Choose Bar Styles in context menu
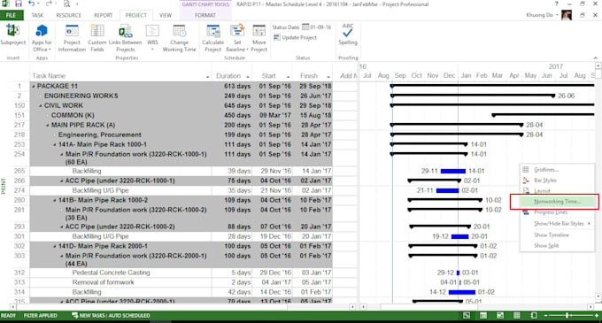Viewport: 602px width, 323px height. click(557, 181)
